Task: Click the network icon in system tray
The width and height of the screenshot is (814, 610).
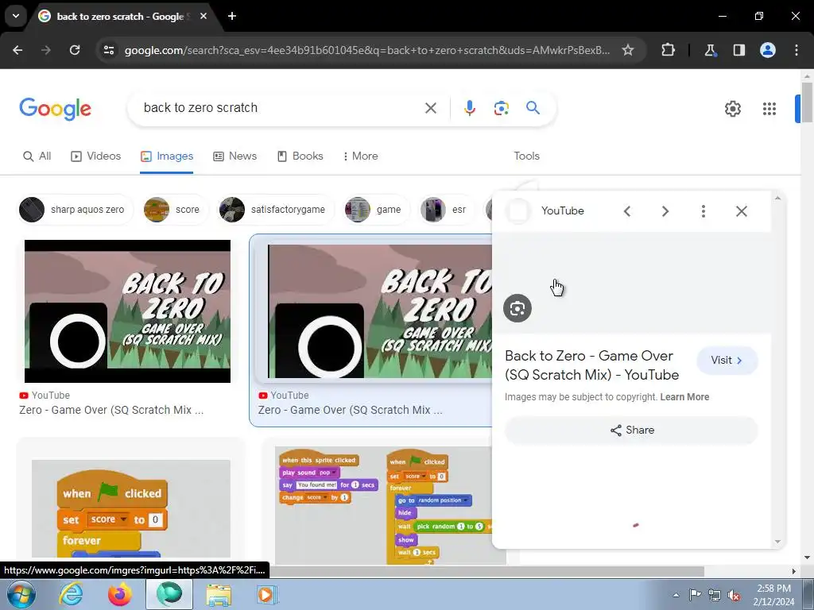Action: (x=715, y=595)
